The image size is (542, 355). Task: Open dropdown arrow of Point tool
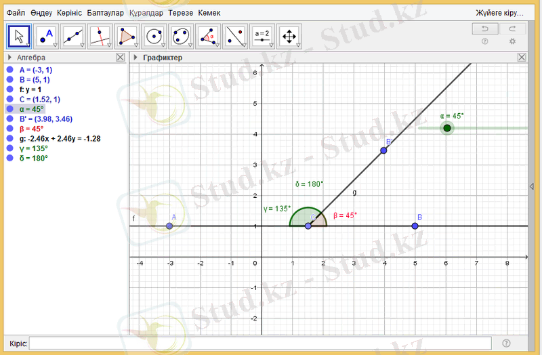(56, 45)
